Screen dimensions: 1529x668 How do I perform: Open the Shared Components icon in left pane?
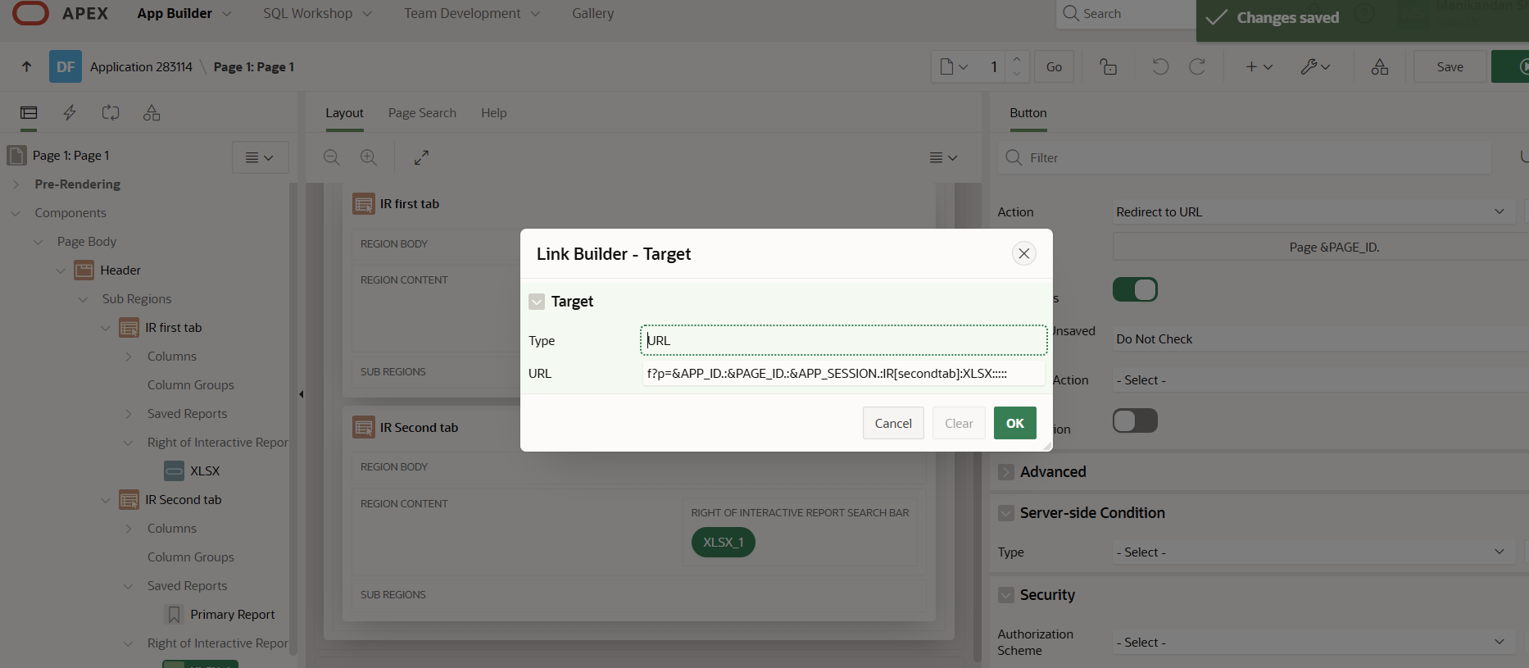click(152, 113)
